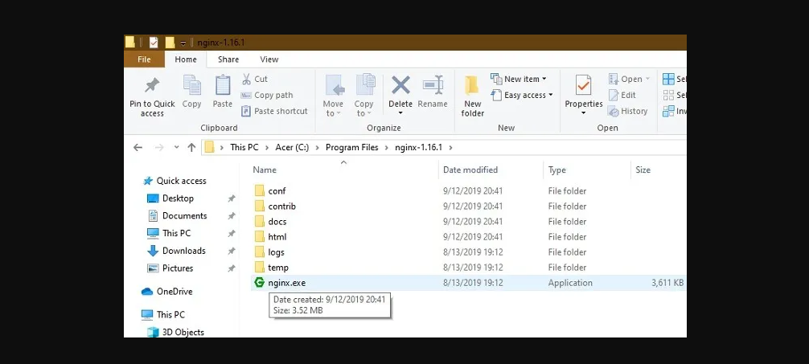Viewport: 809px width, 364px height.
Task: Open recent locations dropdown arrow
Action: pyautogui.click(x=176, y=148)
